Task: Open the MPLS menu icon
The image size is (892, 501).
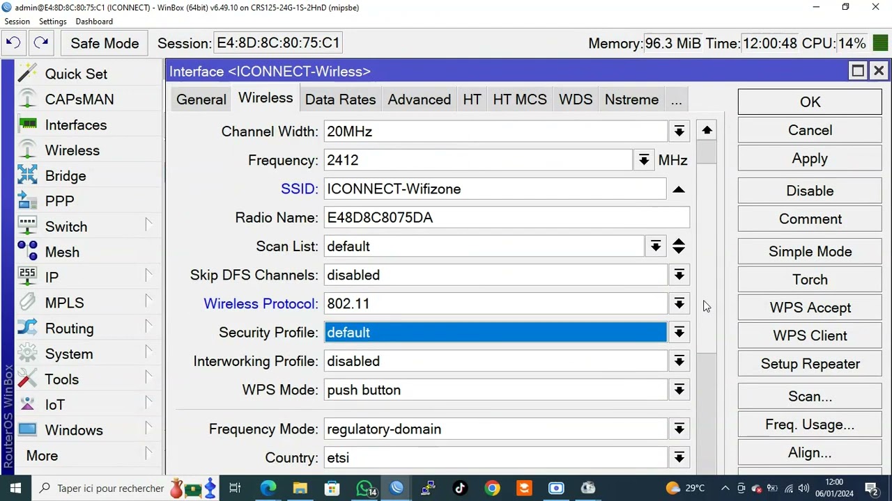Action: [27, 303]
